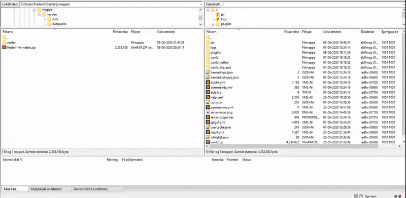Collapse the mappe node in local tree
406x198 pixels.
click(34, 10)
